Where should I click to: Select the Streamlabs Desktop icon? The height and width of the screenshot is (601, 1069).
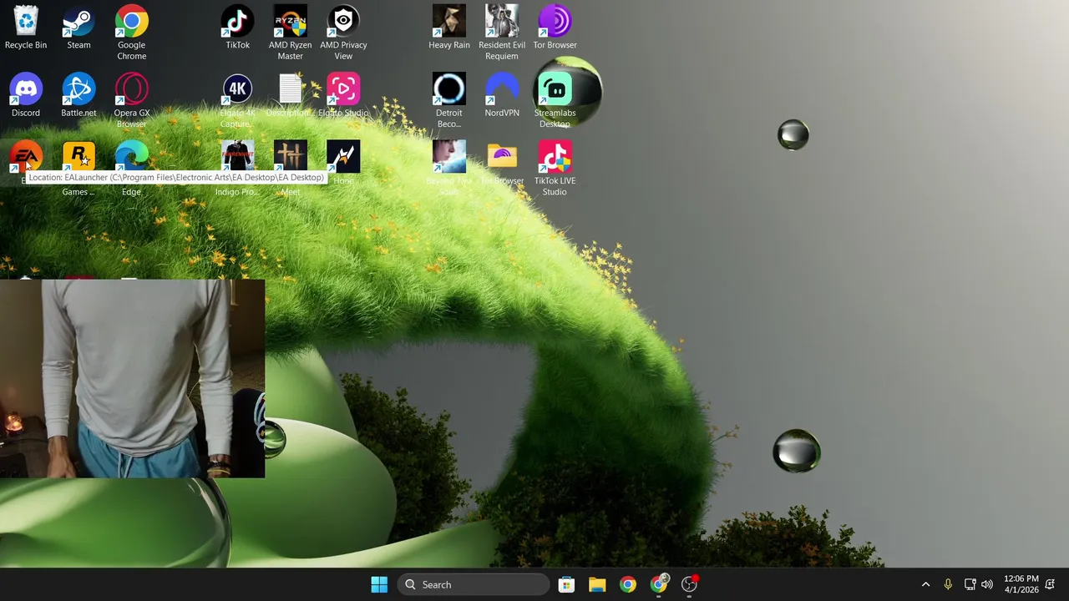[555, 100]
